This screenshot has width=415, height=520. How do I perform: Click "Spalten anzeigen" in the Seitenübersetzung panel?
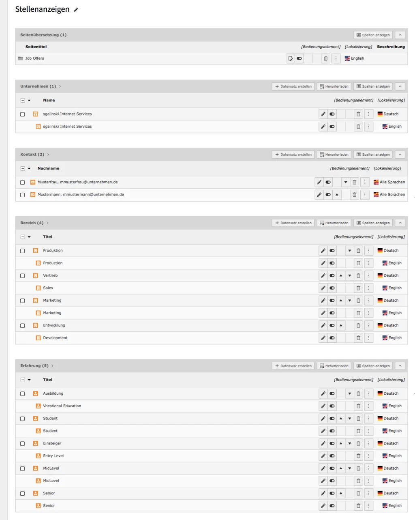(x=372, y=35)
